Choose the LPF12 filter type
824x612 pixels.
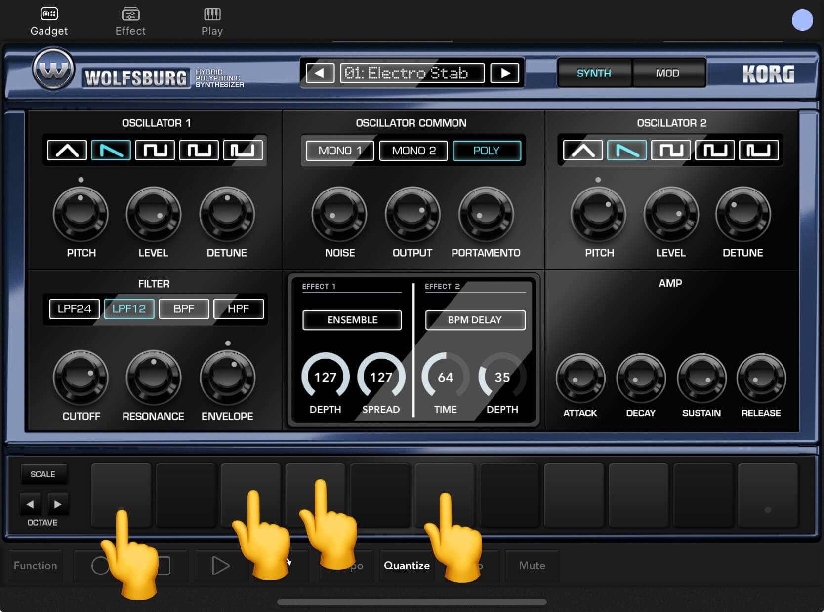pos(129,309)
